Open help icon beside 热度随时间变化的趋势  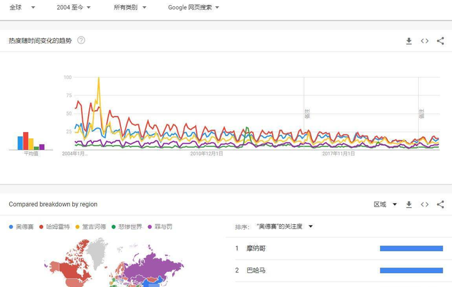point(81,40)
